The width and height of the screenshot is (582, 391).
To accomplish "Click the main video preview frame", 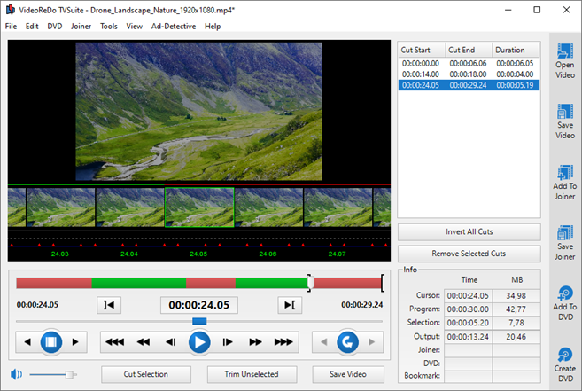I will tap(199, 112).
